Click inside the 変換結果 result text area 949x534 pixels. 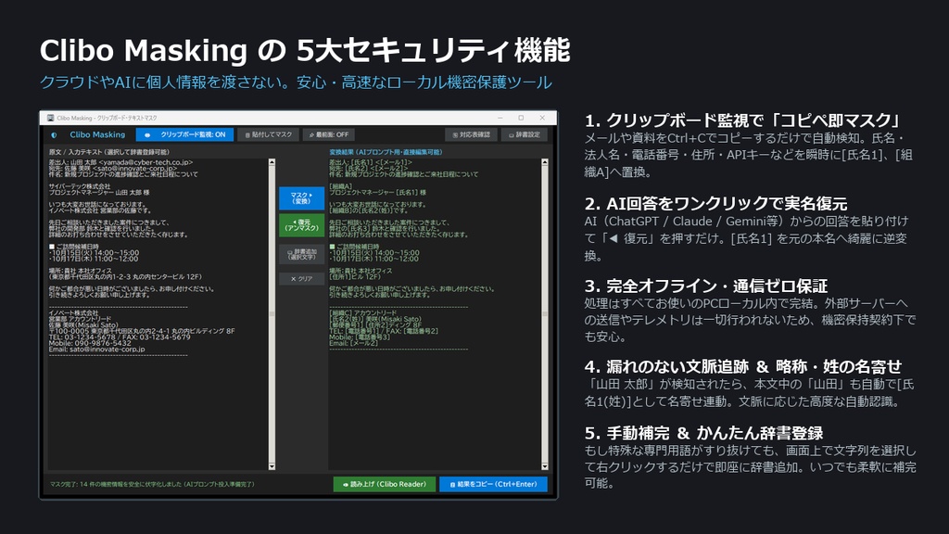435,314
